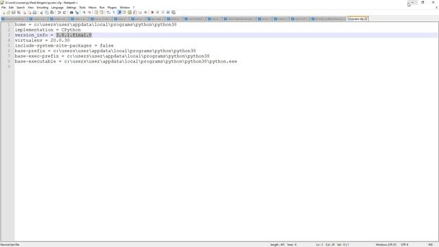Close the pyvenv.cfg tab with its X
439x247 pixels.
[366, 19]
